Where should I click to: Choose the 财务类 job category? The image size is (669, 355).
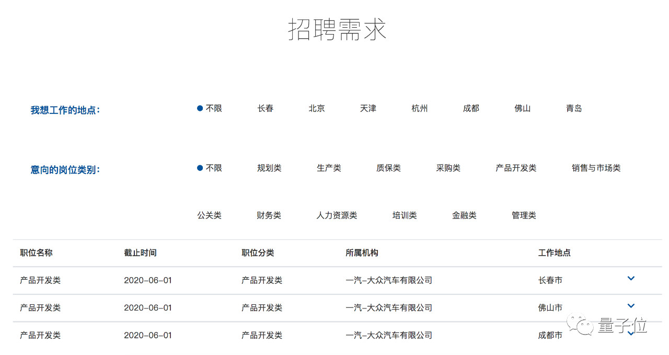tap(269, 215)
